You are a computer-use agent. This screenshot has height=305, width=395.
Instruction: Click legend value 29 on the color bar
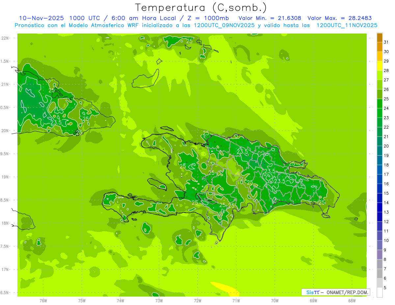[x=386, y=61]
